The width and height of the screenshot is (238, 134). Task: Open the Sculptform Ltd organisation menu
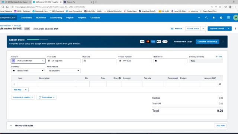tap(8, 17)
